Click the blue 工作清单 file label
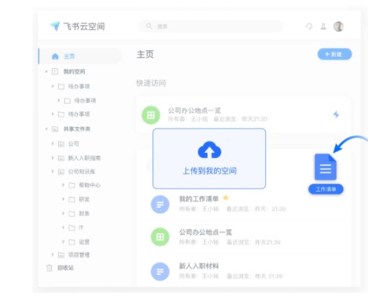 click(x=326, y=189)
